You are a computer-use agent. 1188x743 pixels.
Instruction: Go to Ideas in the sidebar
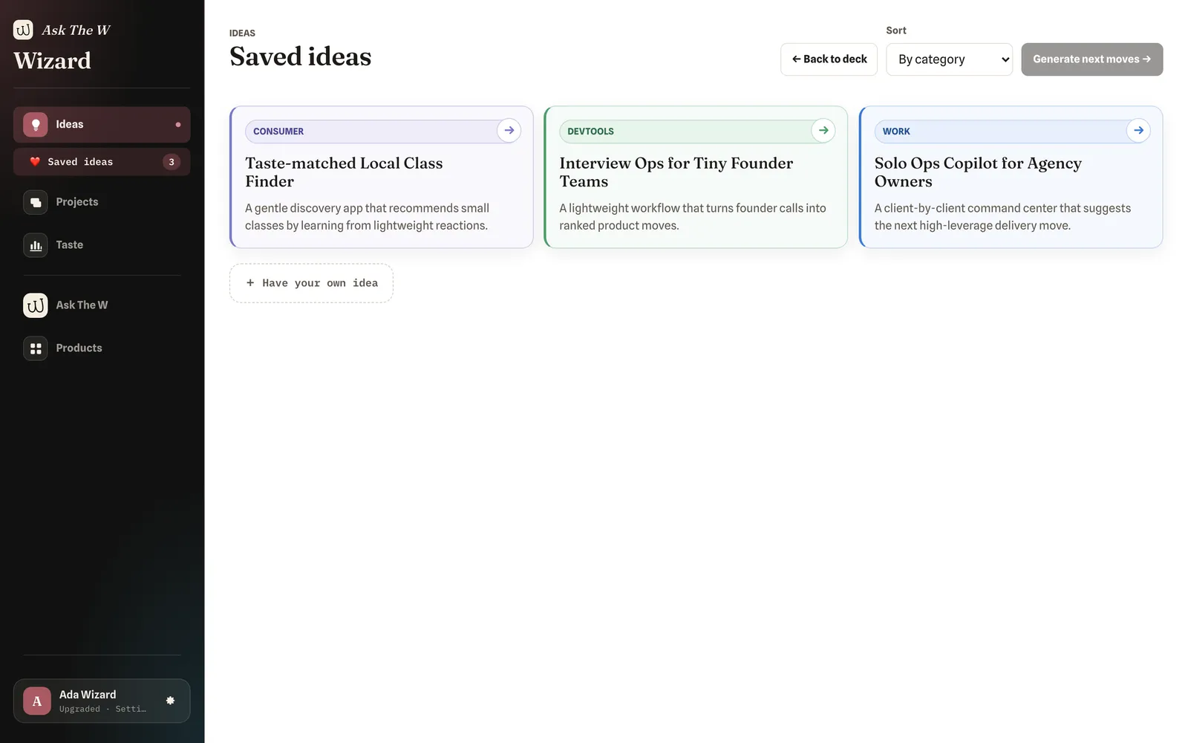point(102,125)
